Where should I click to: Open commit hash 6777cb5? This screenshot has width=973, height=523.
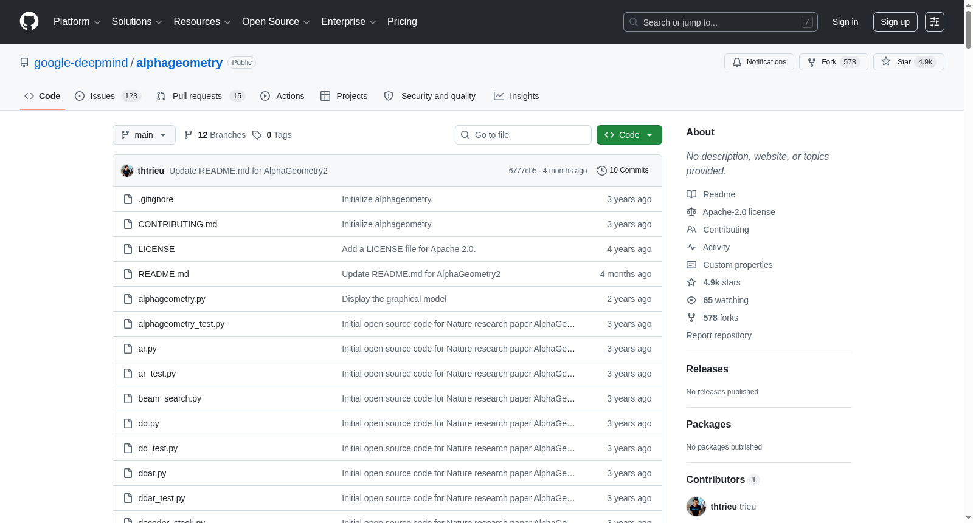tap(523, 171)
